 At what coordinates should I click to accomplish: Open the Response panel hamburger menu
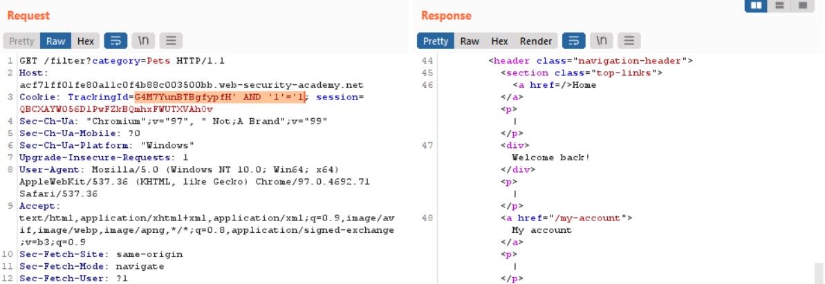[x=628, y=41]
